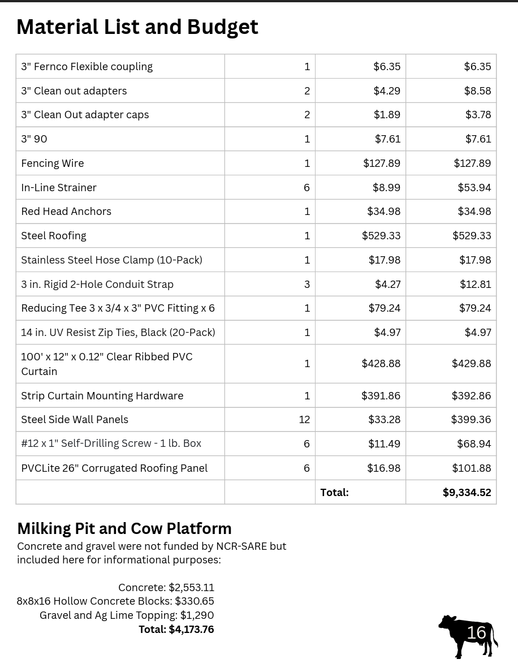Click the $9,334.52 grand total cell
The height and width of the screenshot is (672, 518).
pos(467,492)
